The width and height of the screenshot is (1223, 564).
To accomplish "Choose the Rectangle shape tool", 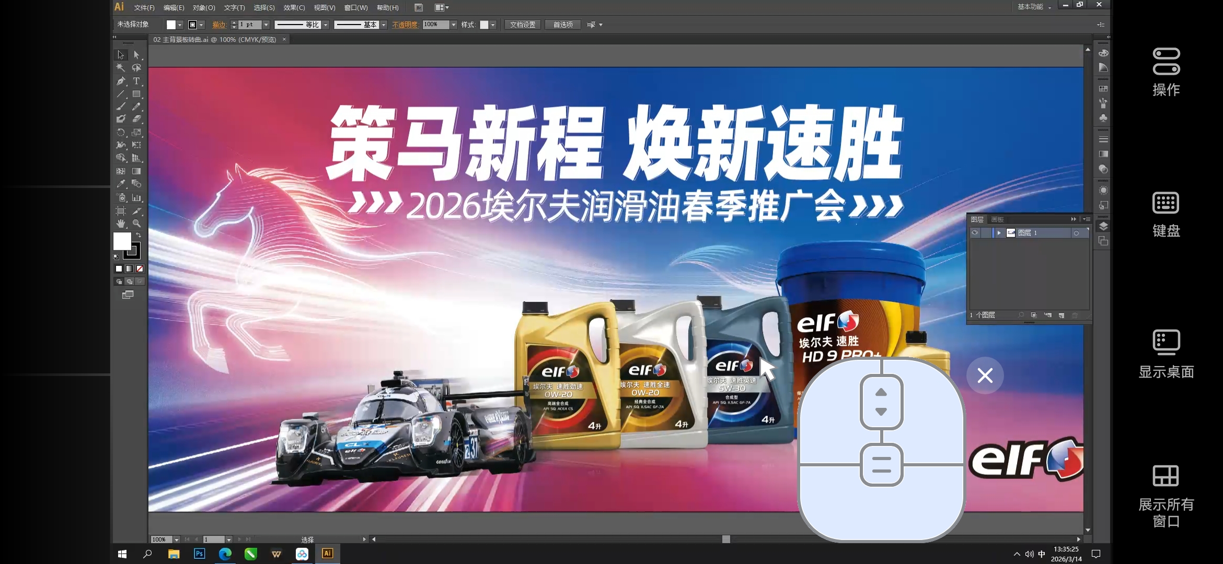I will 136,94.
